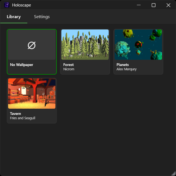Maximize the Holoscape window
Screen dimensions: 176x176
point(154,5)
